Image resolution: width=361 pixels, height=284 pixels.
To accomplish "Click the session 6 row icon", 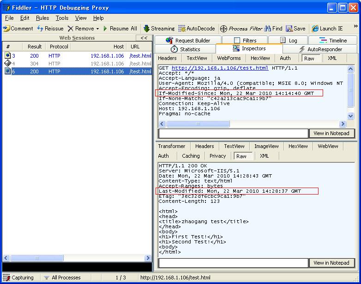I will [8, 71].
